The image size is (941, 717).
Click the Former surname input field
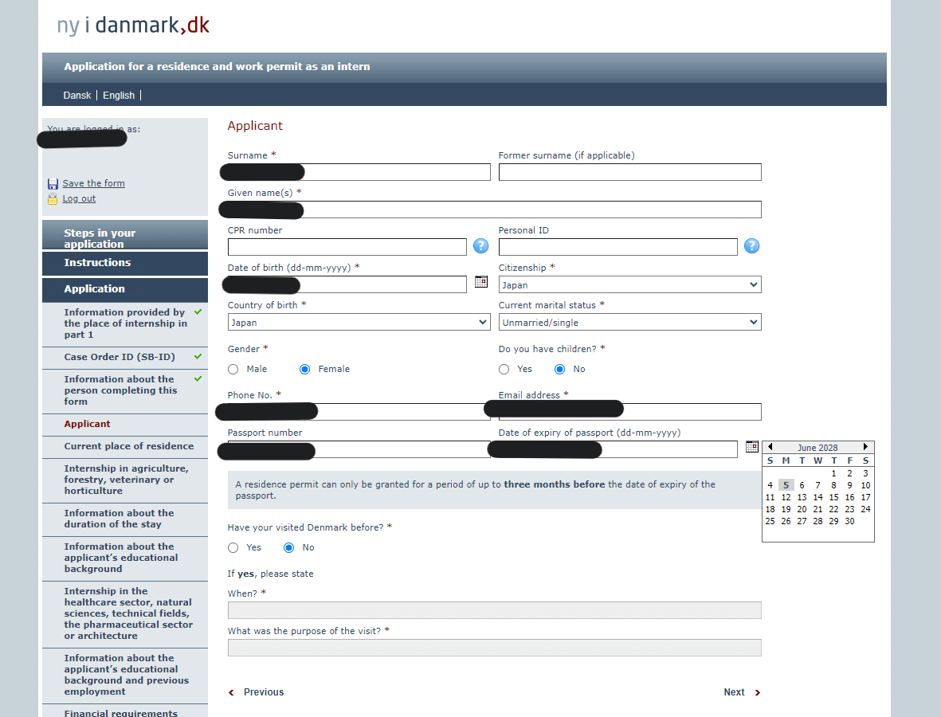pyautogui.click(x=629, y=172)
